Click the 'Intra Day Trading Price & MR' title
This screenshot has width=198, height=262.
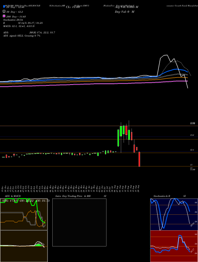point(73,196)
